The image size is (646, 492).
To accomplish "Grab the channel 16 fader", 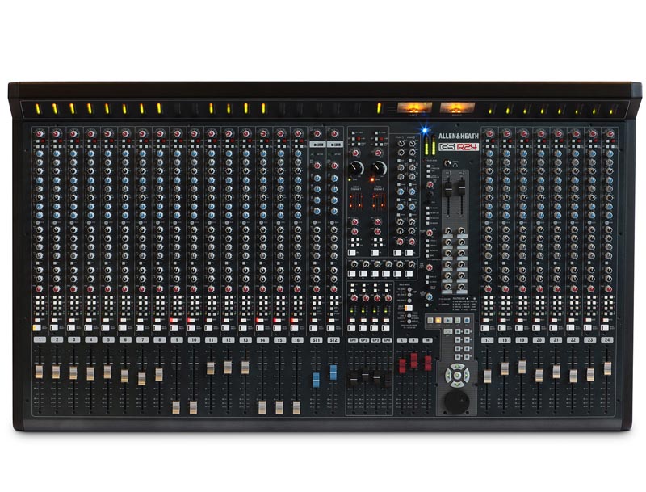I will 296,407.
